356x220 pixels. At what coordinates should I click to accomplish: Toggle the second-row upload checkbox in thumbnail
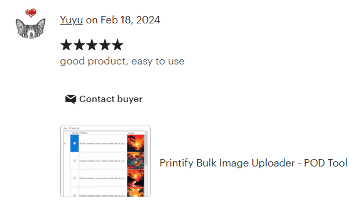coord(75,161)
